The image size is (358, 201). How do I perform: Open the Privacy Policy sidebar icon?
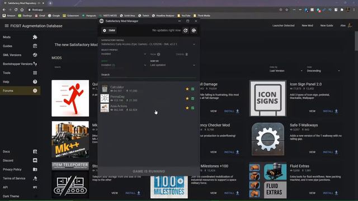pos(35,169)
